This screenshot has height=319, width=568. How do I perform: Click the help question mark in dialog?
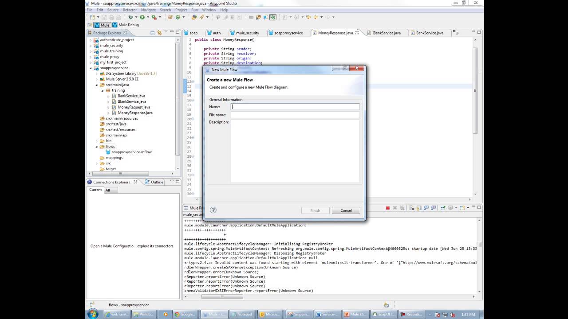click(x=213, y=210)
